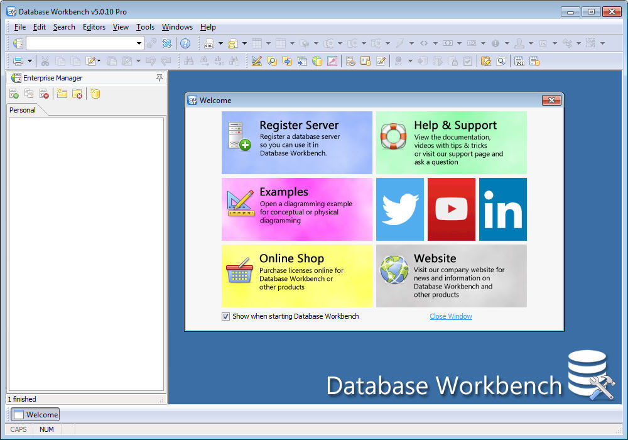Open the Twitter tile in Welcome window
This screenshot has width=628, height=440.
(399, 209)
